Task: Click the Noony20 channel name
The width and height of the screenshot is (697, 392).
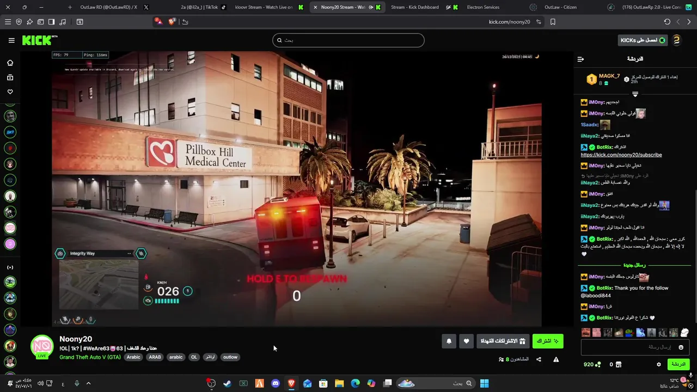Action: click(76, 339)
